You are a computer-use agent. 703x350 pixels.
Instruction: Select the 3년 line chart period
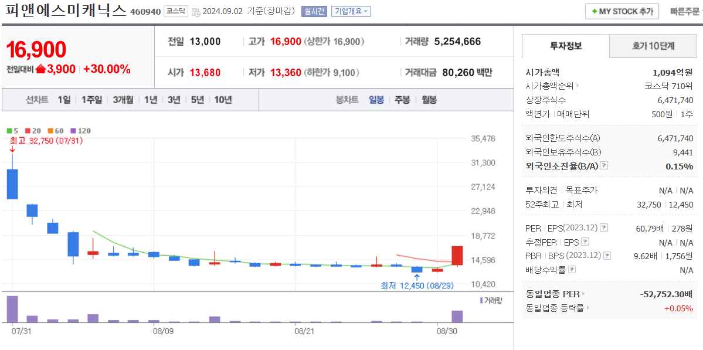pyautogui.click(x=174, y=100)
